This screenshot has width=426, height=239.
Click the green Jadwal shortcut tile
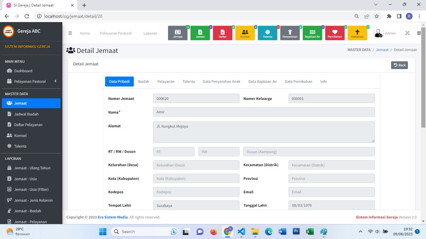point(200,33)
